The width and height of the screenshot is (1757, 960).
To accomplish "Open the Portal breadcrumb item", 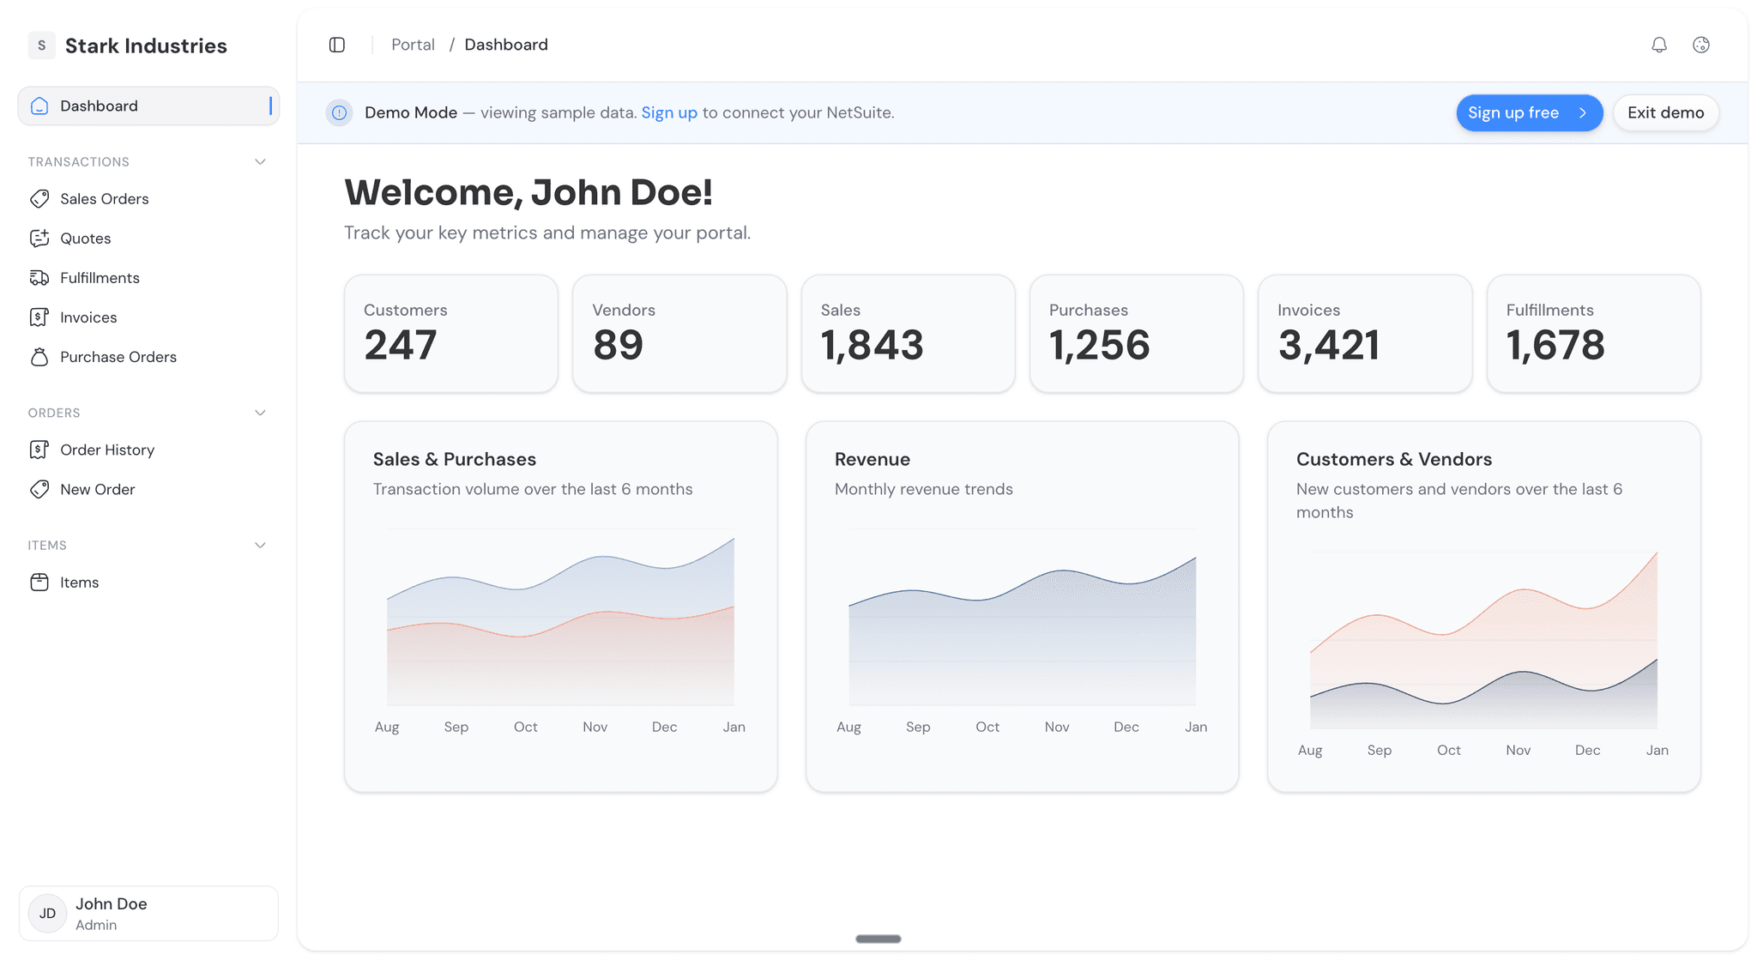I will point(413,44).
